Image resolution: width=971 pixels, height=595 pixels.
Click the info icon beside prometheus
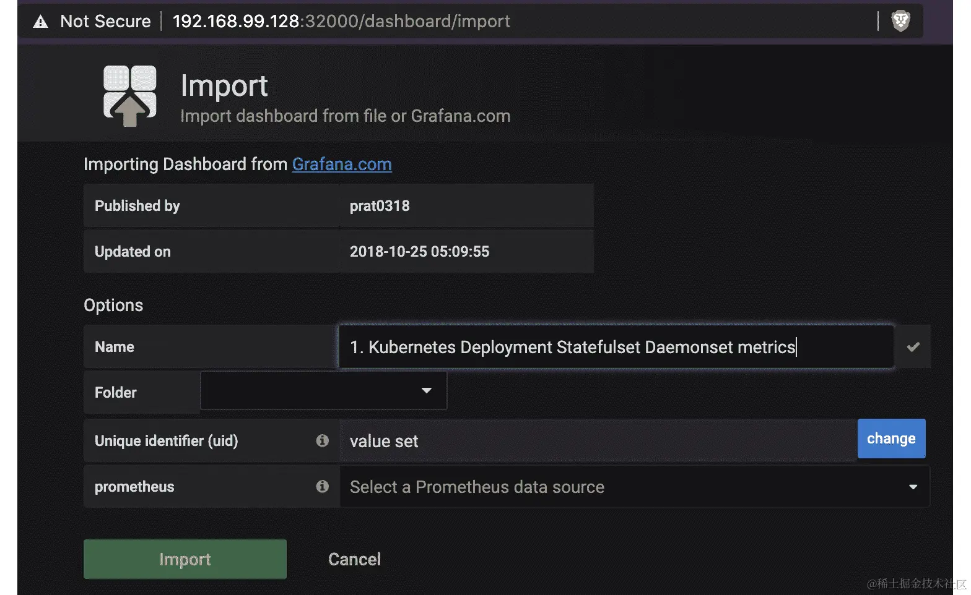click(x=322, y=486)
